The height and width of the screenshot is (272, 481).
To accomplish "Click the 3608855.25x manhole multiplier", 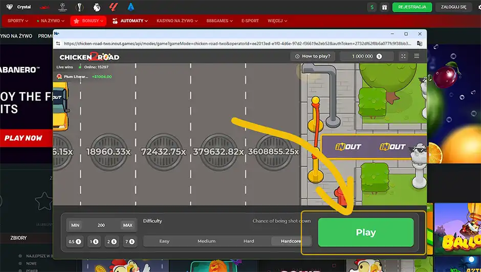I will tap(273, 152).
